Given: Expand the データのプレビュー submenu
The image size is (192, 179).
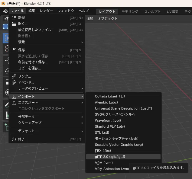Looking at the screenshot, I should click(47, 88).
